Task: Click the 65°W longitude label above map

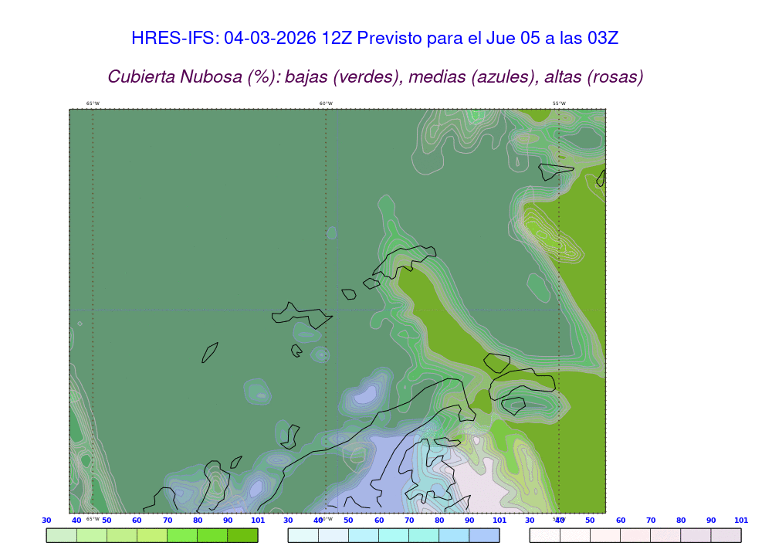Action: coord(93,103)
